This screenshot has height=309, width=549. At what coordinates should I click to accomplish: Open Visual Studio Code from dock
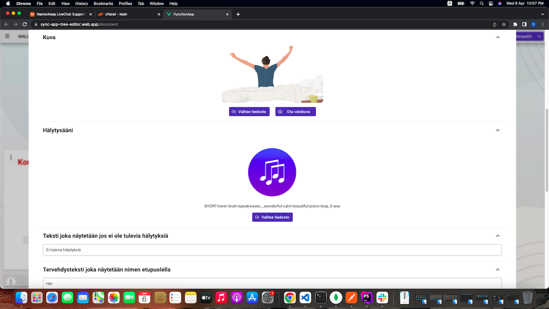(305, 297)
